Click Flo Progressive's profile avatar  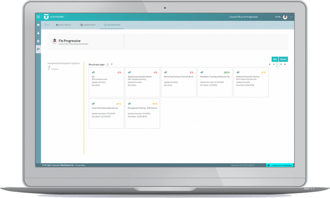pos(54,41)
